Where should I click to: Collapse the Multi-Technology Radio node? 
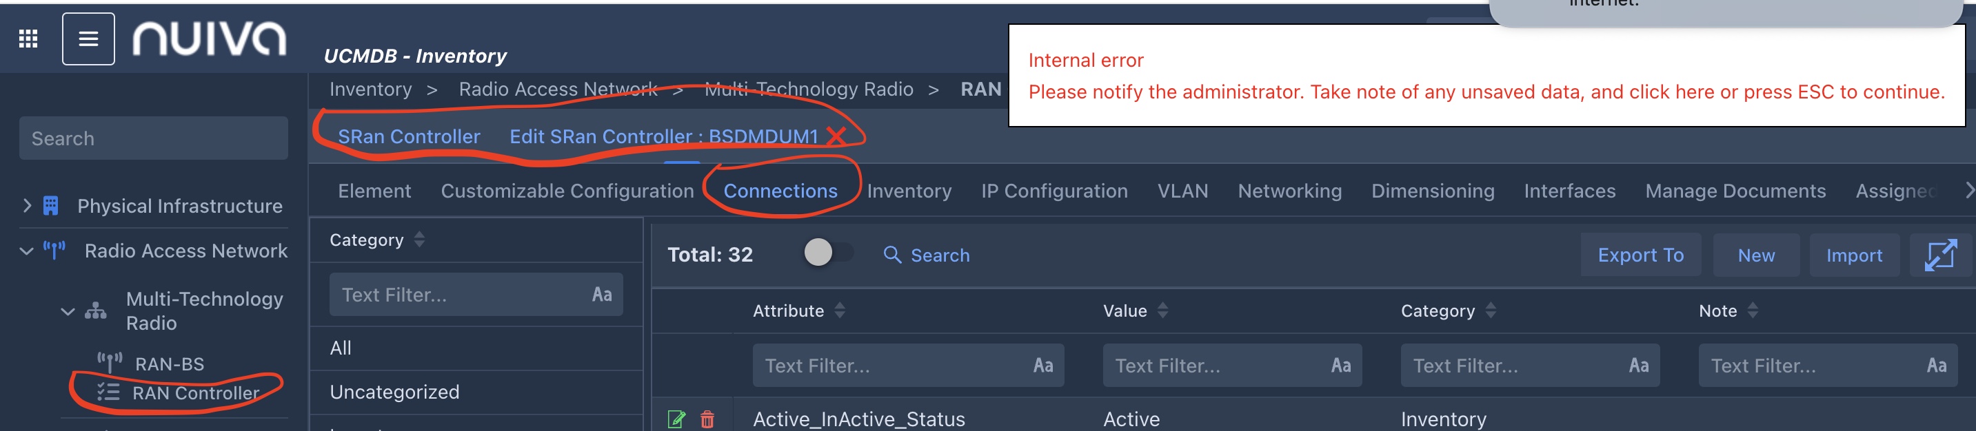[68, 312]
